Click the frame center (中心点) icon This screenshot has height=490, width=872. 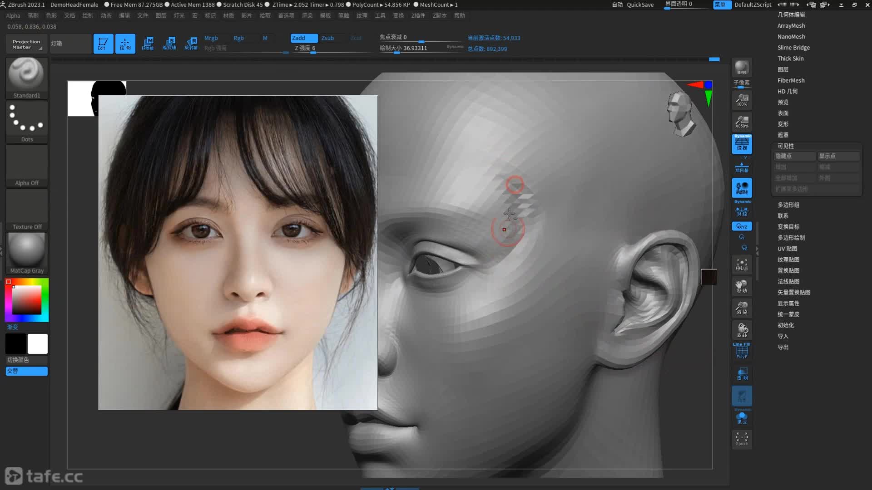click(x=742, y=265)
